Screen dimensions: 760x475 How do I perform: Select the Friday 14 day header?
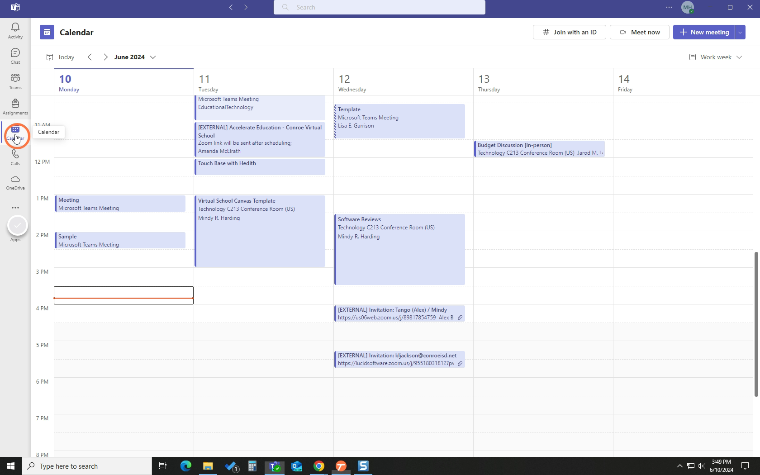tap(683, 82)
